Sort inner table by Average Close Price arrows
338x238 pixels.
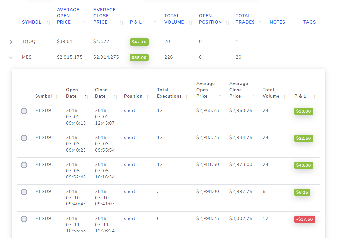(x=254, y=97)
